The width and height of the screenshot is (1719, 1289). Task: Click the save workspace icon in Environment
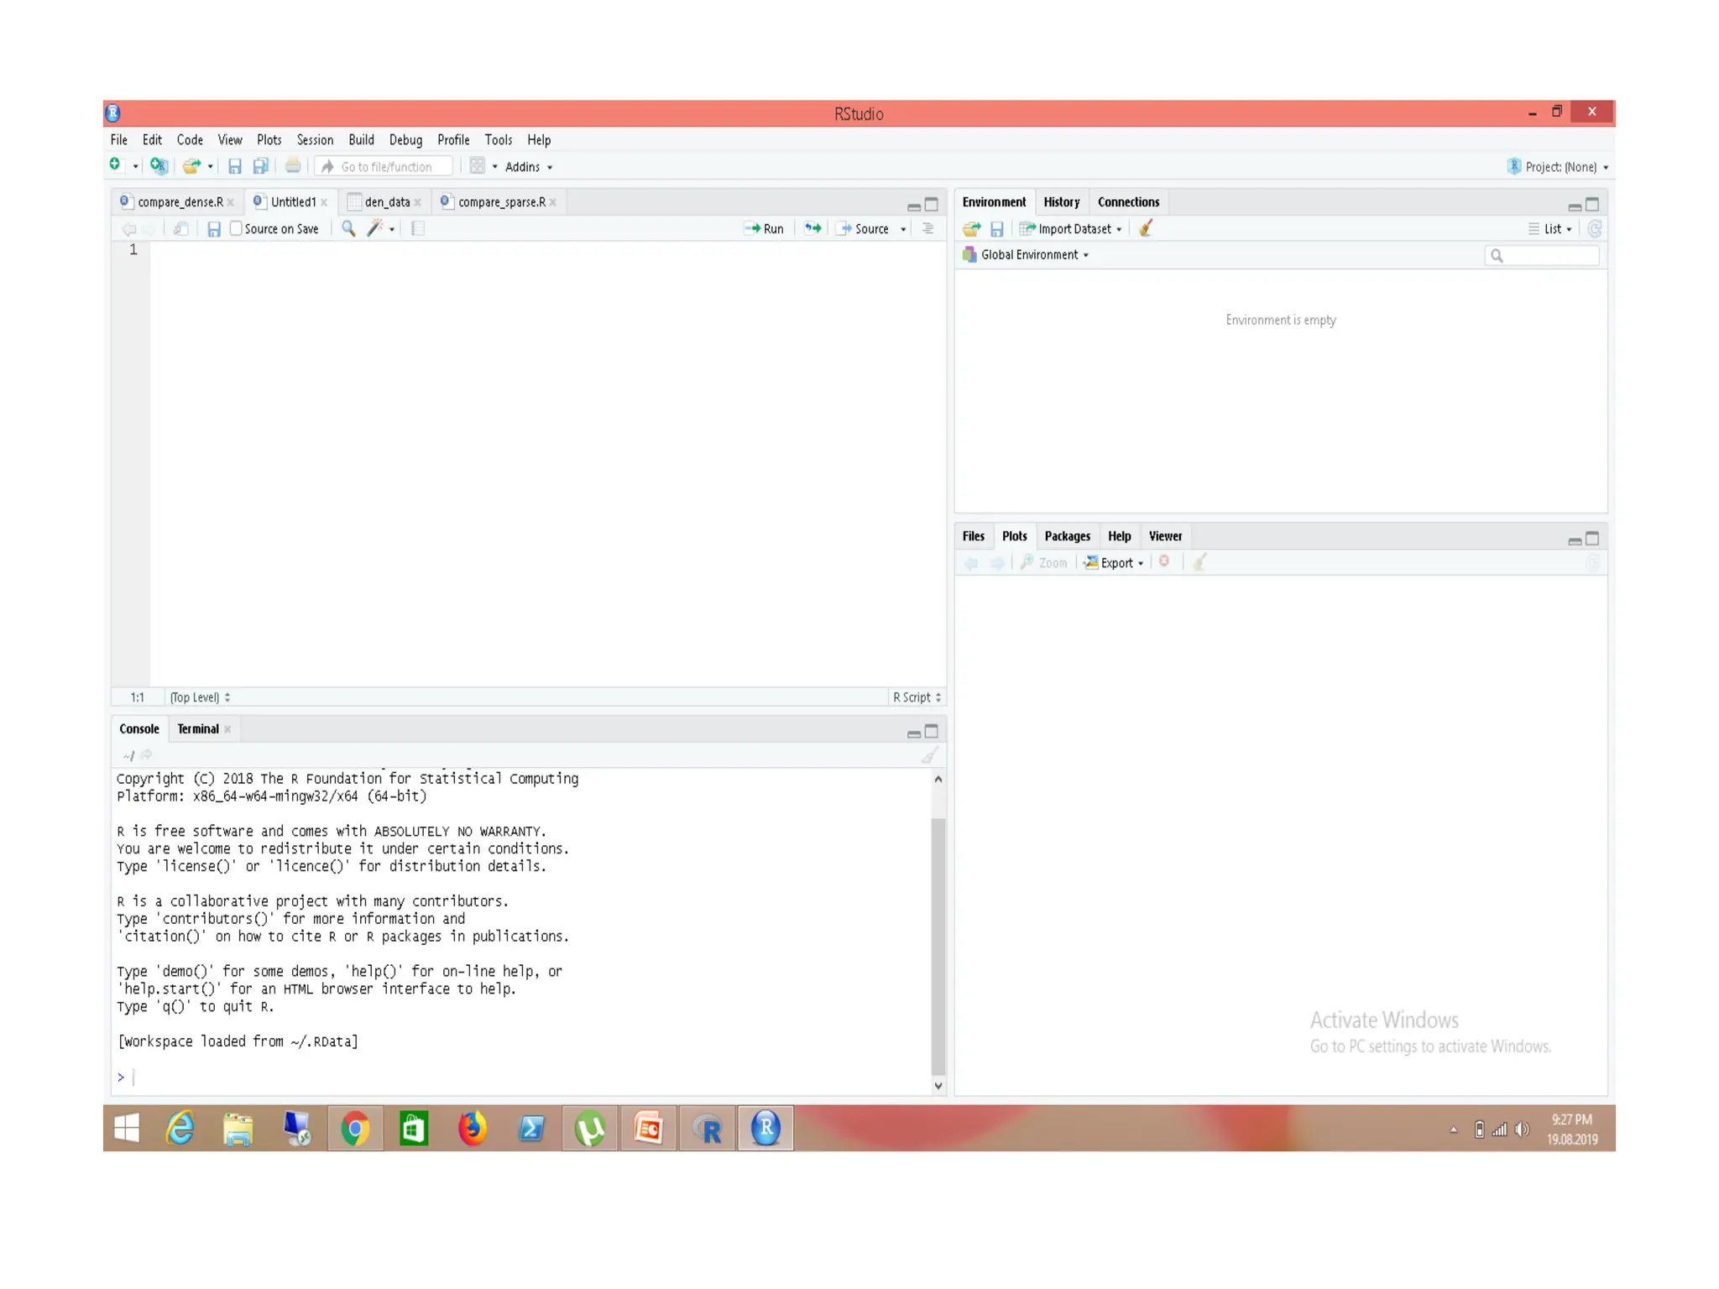click(x=996, y=228)
